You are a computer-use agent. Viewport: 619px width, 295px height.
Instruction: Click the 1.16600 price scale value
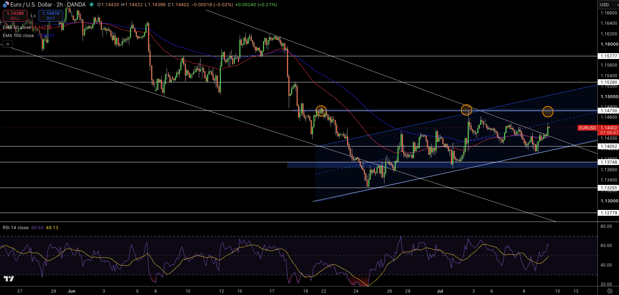609,13
